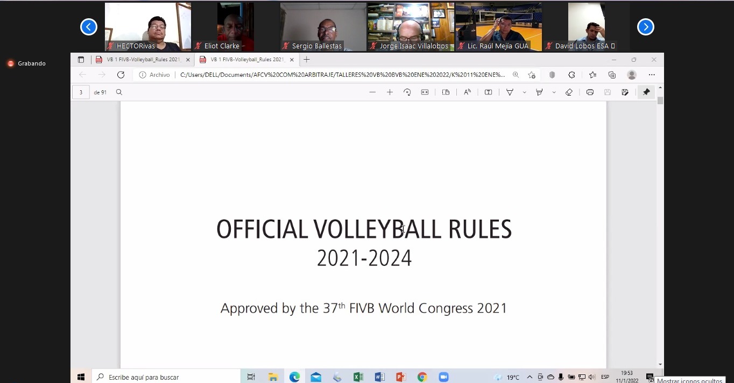Select the PDF Draw pen tool
The width and height of the screenshot is (734, 383).
pyautogui.click(x=510, y=92)
